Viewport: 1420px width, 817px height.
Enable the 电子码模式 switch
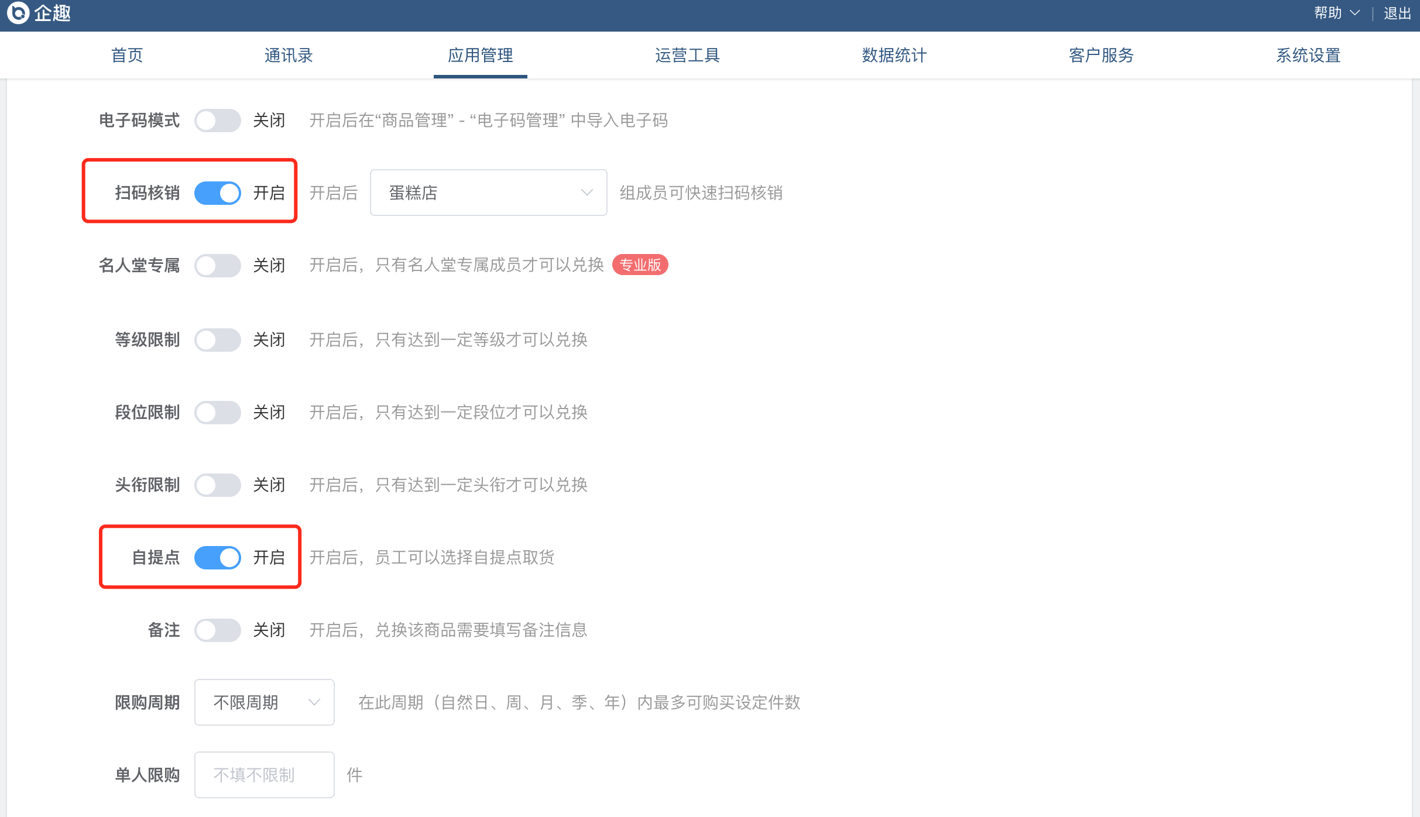pyautogui.click(x=217, y=121)
